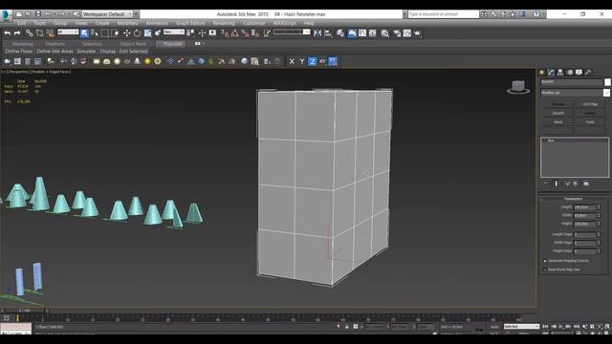Choose the Select and Scale tool
This screenshot has height=344, width=612.
pos(147,33)
